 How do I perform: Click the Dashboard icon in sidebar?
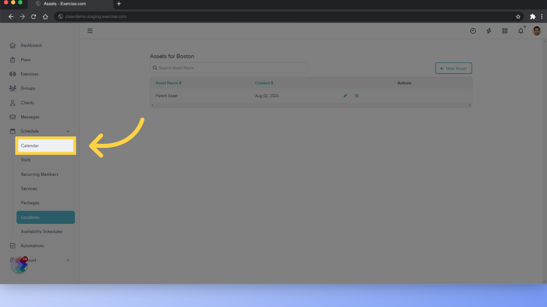pos(13,45)
